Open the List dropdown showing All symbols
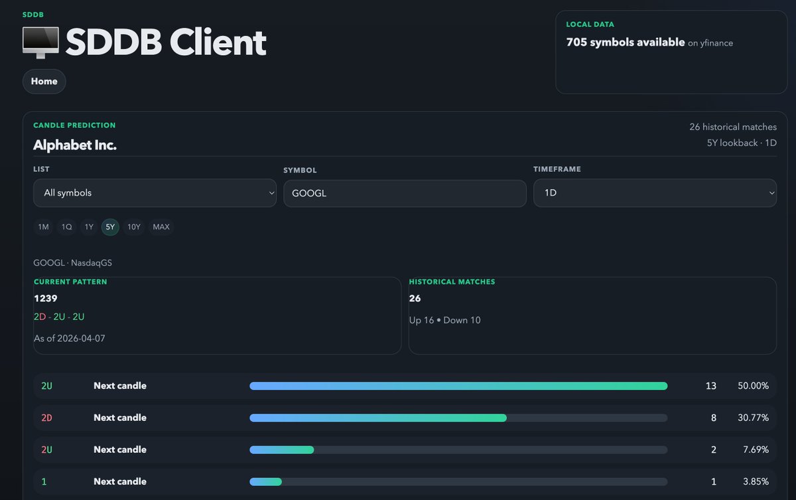Image resolution: width=796 pixels, height=500 pixels. pyautogui.click(x=155, y=193)
